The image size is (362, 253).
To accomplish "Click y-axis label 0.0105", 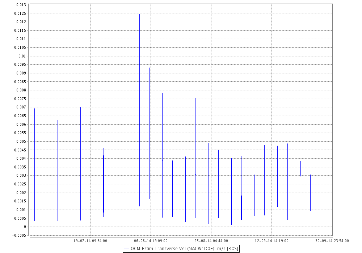I will pyautogui.click(x=20, y=47).
